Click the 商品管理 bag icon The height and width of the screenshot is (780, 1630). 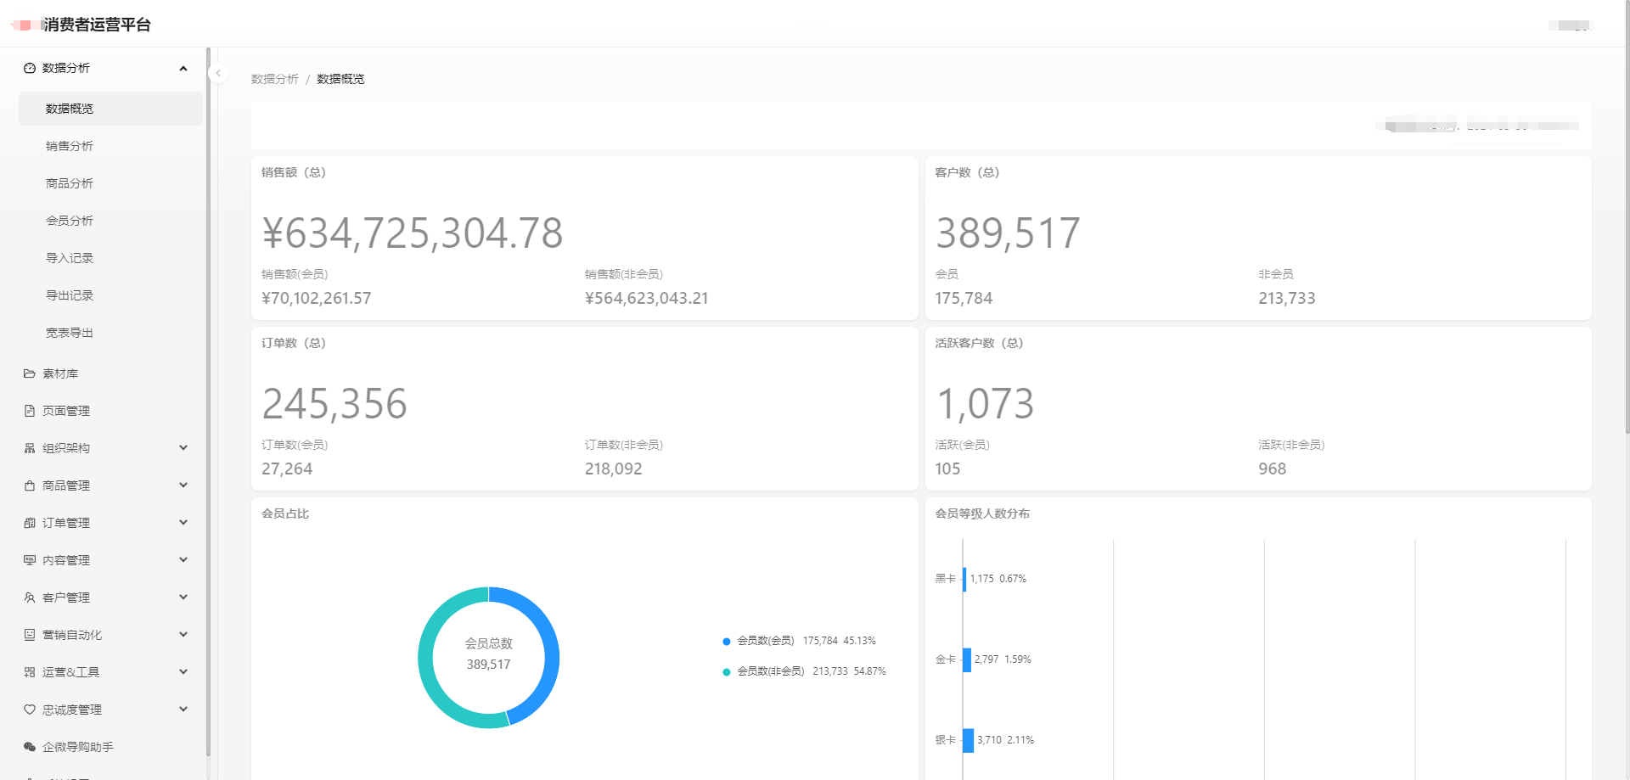(x=30, y=485)
